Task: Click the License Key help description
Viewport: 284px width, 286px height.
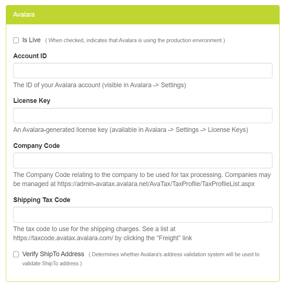Action: click(x=130, y=130)
